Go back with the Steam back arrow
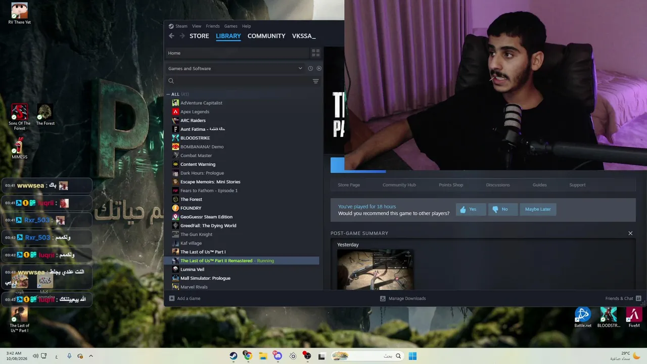This screenshot has width=647, height=364. [x=171, y=36]
